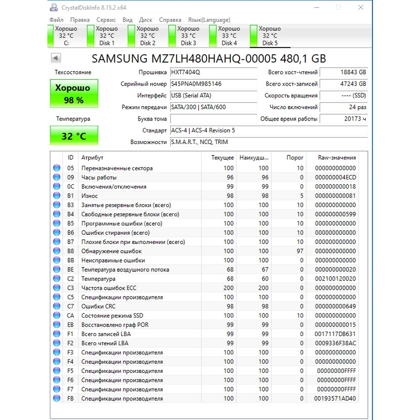Open the Диск menu

click(x=145, y=20)
